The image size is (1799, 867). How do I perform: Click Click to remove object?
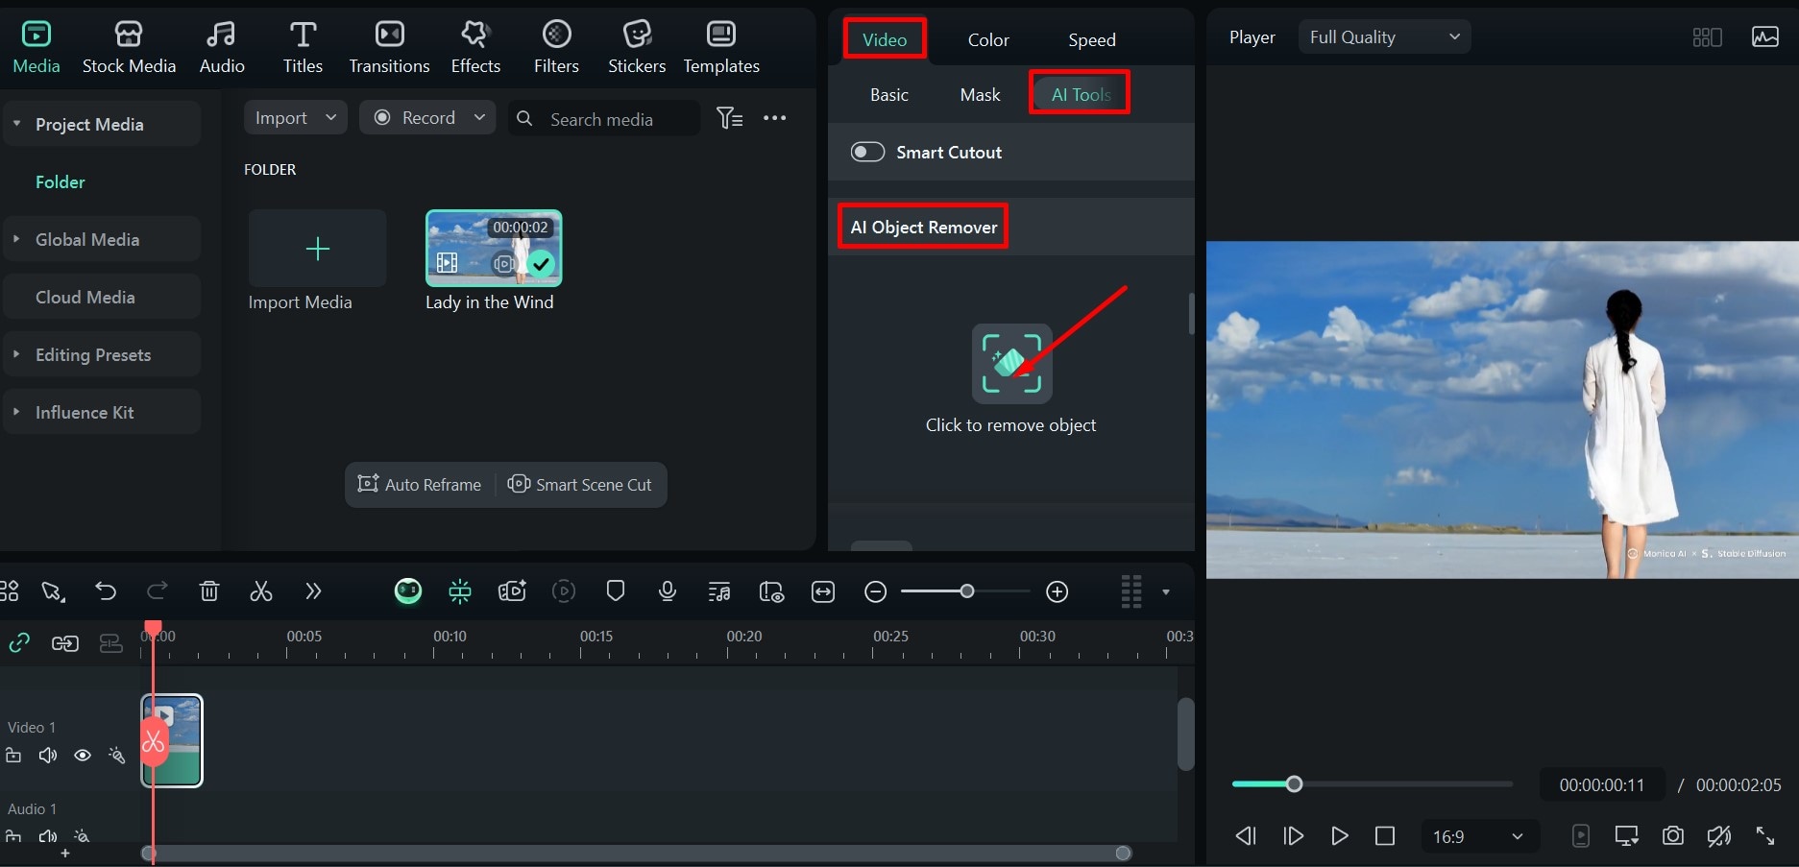point(1010,364)
